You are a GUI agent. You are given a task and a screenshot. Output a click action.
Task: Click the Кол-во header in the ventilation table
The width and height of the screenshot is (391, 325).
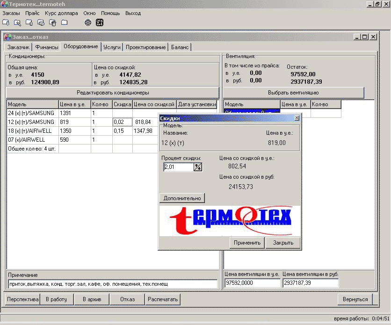[326, 104]
